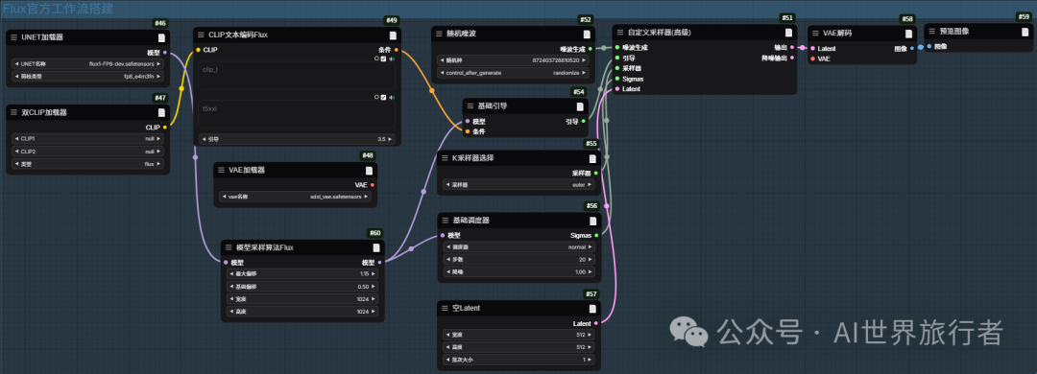
Task: Open the 调度器 normal selector
Action: pos(518,246)
